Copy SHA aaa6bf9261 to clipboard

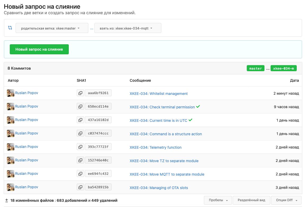pos(80,93)
